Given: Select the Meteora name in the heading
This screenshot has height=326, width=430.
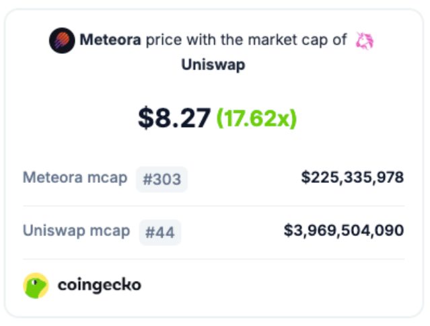Looking at the screenshot, I should (x=110, y=40).
